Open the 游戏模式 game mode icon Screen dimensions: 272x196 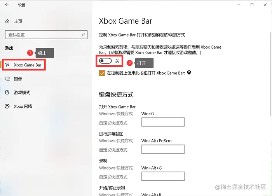point(7,92)
